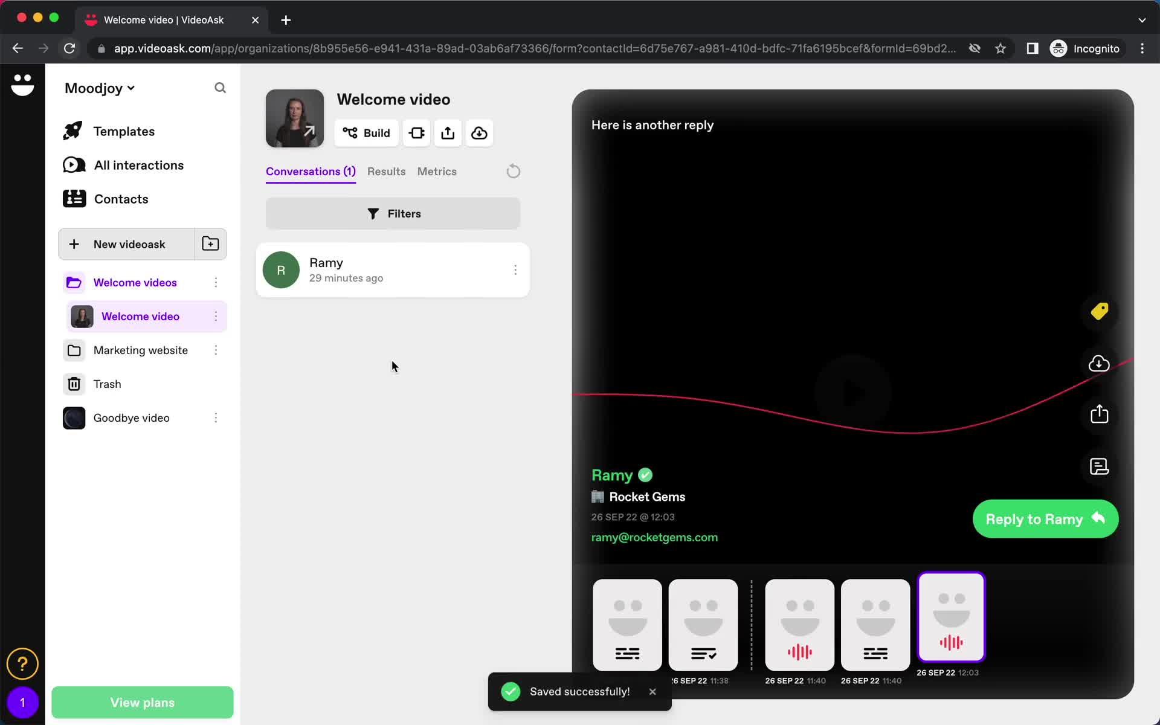Click ramy@rocketgems.com email link
The height and width of the screenshot is (725, 1160).
(655, 537)
